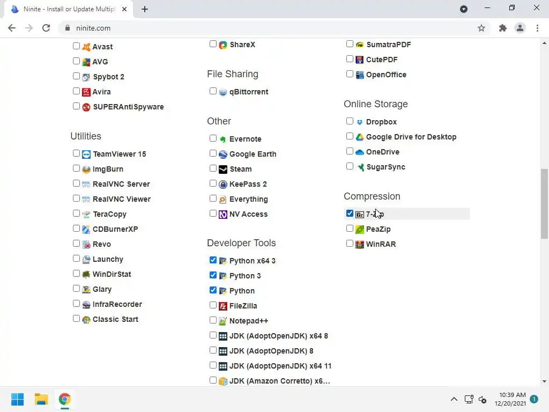The height and width of the screenshot is (412, 549).
Task: Click the PeaZip green icon
Action: coord(360,230)
